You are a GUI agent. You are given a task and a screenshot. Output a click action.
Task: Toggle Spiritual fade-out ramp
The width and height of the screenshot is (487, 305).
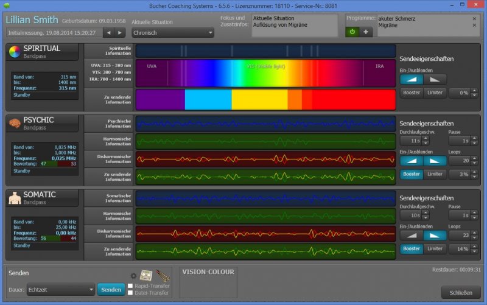point(435,80)
